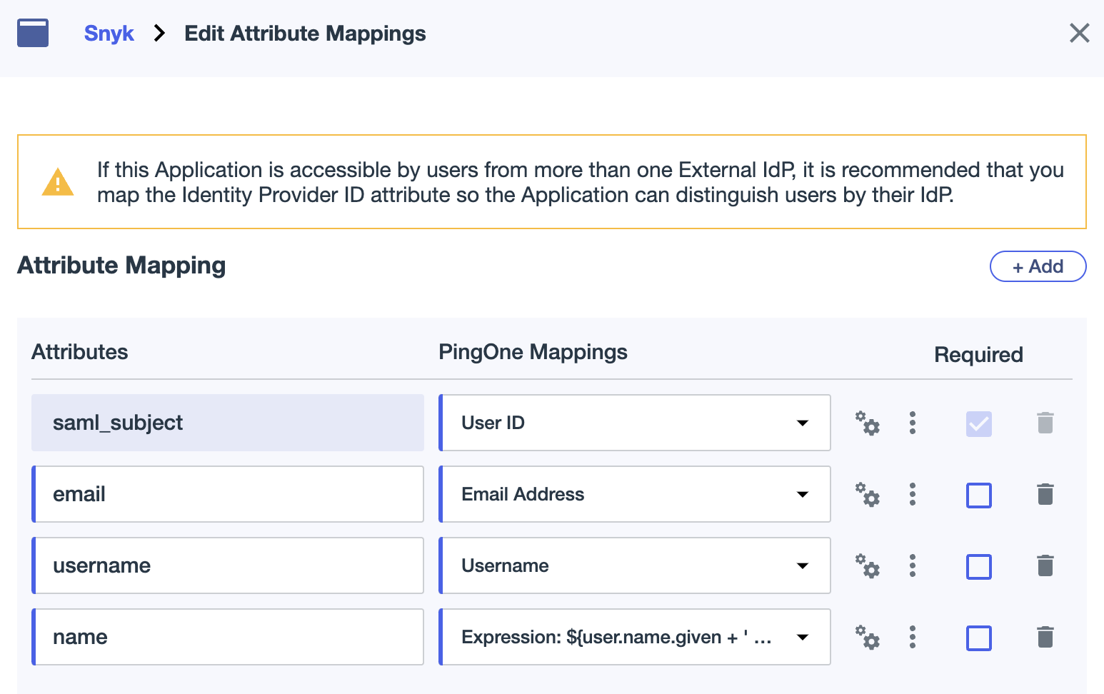1104x694 pixels.
Task: Click the application icon in the header
Action: (32, 33)
